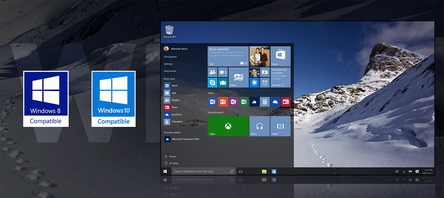Screen dimensions: 444x198
Task: Launch OneNote tile in Work group
Action: click(x=233, y=102)
